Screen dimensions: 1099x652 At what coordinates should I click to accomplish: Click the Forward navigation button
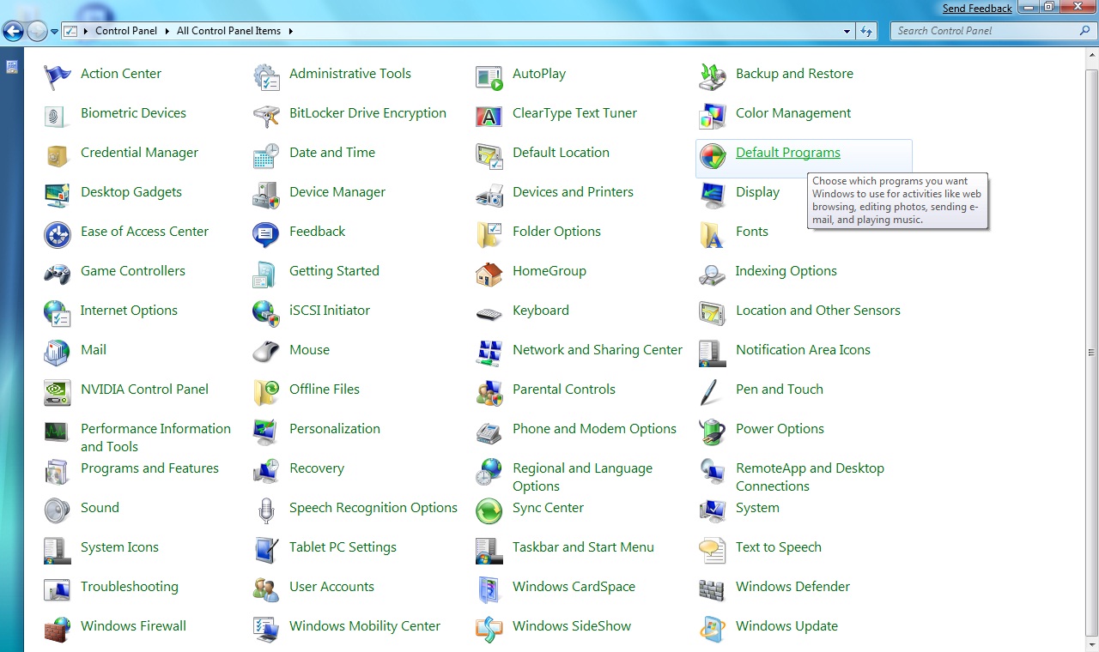click(37, 32)
